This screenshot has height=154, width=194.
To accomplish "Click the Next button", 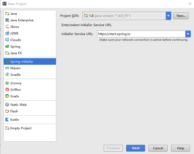I will click(x=136, y=148).
